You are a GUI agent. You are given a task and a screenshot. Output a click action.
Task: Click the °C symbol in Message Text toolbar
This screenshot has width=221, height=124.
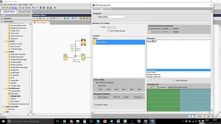[151, 87]
